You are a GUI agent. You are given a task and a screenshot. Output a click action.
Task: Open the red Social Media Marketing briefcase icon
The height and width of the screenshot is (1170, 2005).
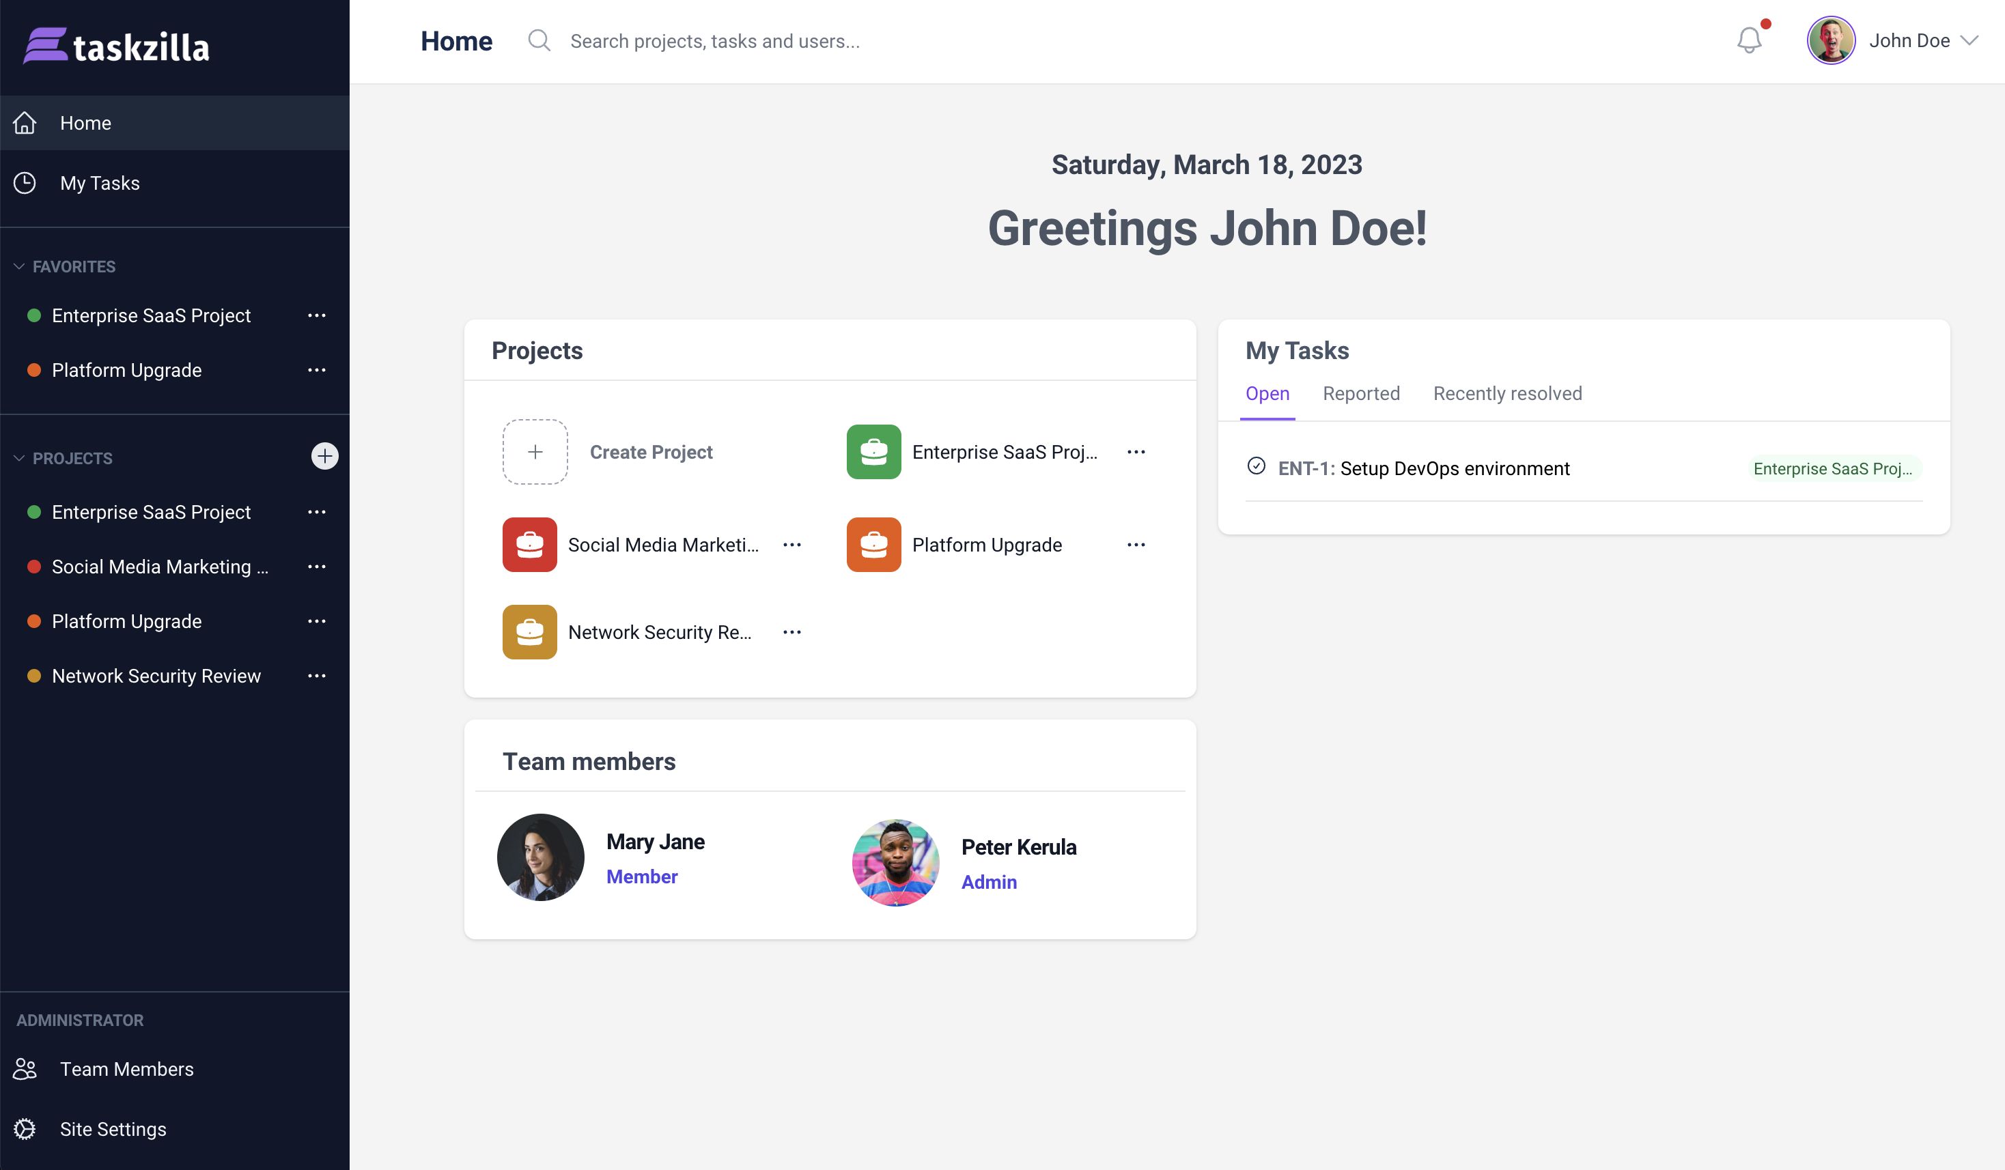click(x=529, y=545)
